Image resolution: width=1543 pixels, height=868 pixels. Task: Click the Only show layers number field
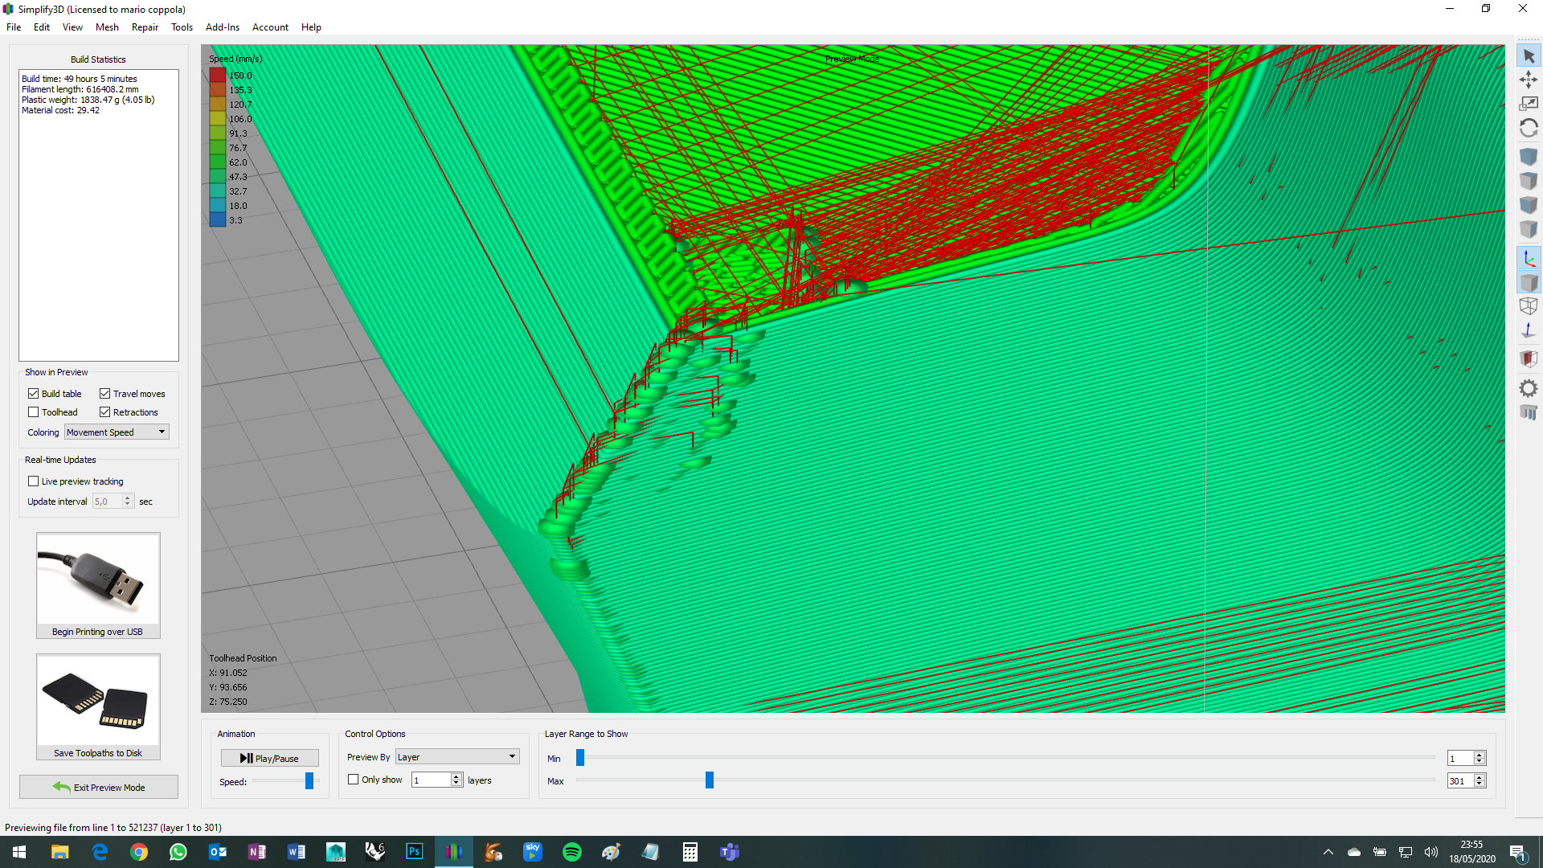[432, 780]
